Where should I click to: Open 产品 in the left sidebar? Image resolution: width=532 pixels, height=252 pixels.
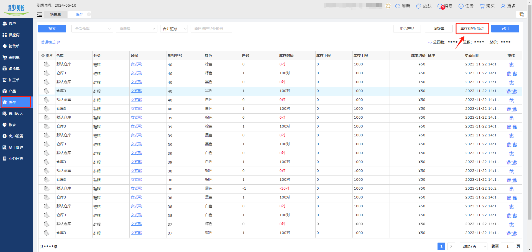coord(16,91)
